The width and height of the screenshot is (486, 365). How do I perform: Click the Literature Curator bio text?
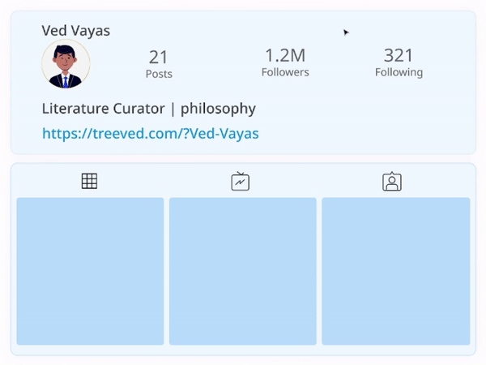103,109
